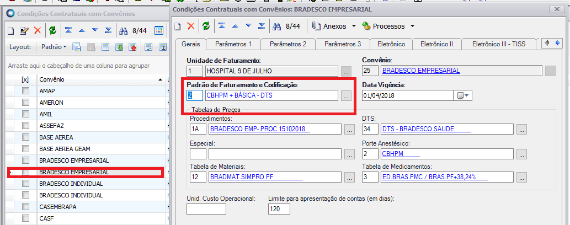Image resolution: width=570 pixels, height=225 pixels.
Task: Click the [x] select-all column header
Action: tap(25, 79)
